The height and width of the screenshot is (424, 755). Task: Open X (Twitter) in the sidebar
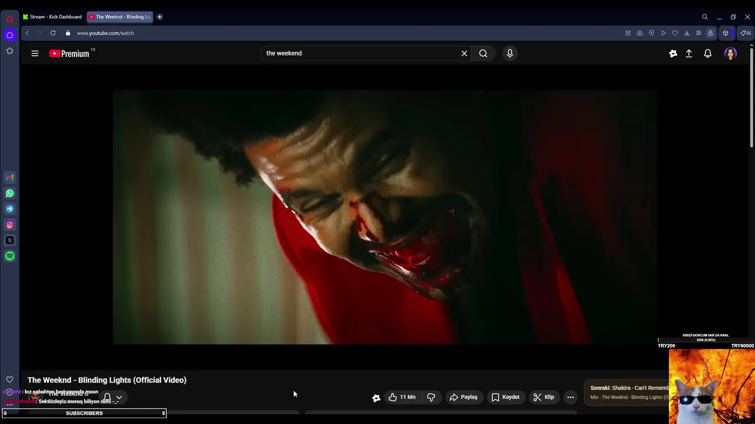pos(9,240)
